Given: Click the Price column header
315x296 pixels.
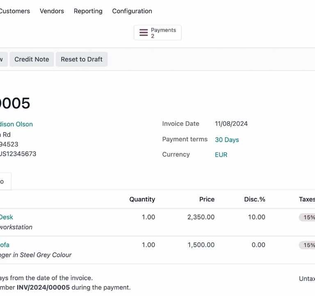Looking at the screenshot, I should pos(207,199).
